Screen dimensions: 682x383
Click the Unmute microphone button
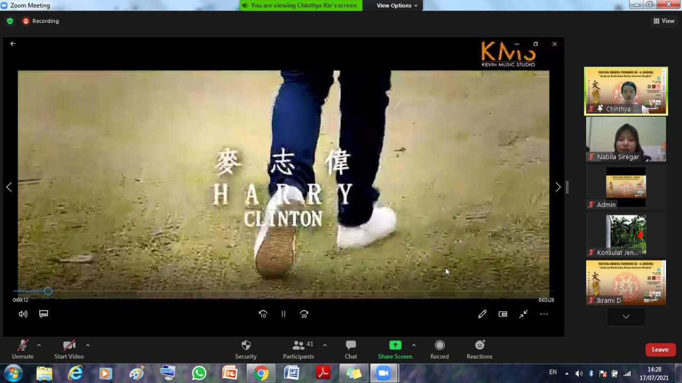click(22, 349)
